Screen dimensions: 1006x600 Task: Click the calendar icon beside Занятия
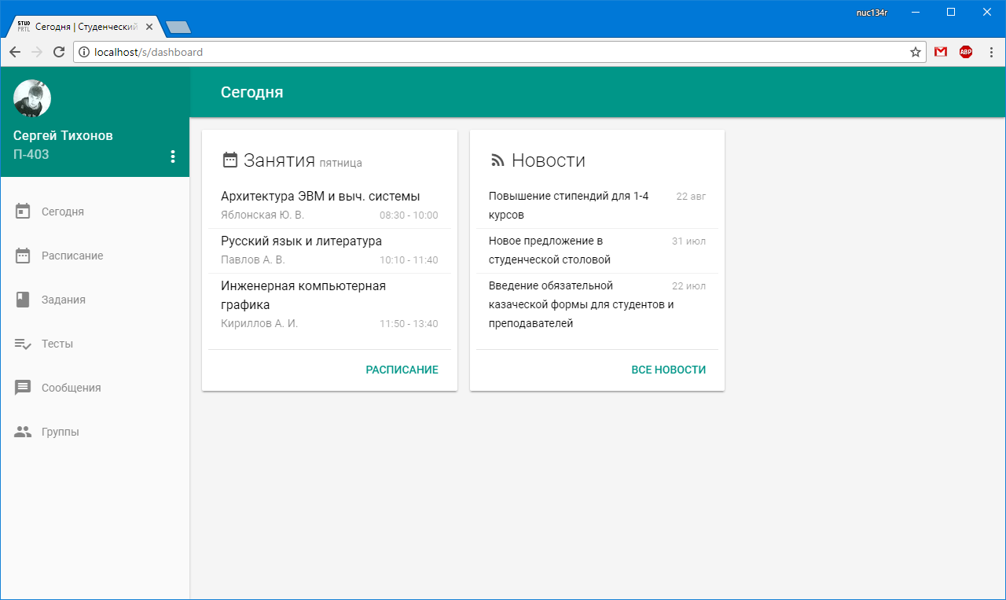click(229, 159)
